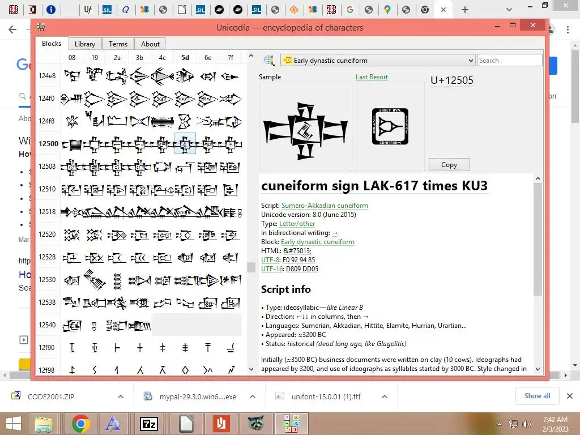The height and width of the screenshot is (435, 580).
Task: Select the character in row 12530 column 19
Action: pos(95,280)
